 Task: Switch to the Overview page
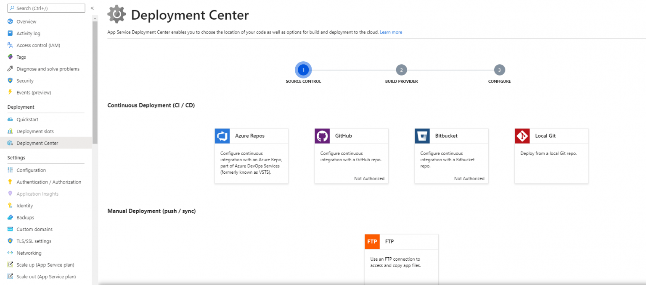tap(26, 21)
